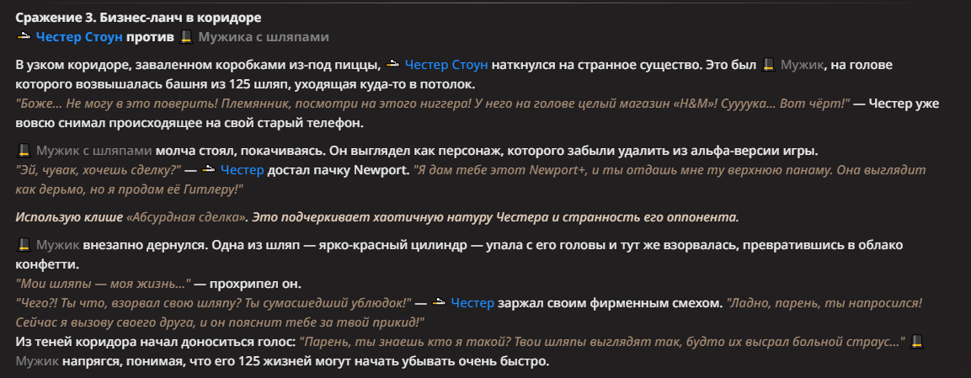
Task: Click cap icon before "Честер Стоун наткнулся"
Action: click(392, 64)
